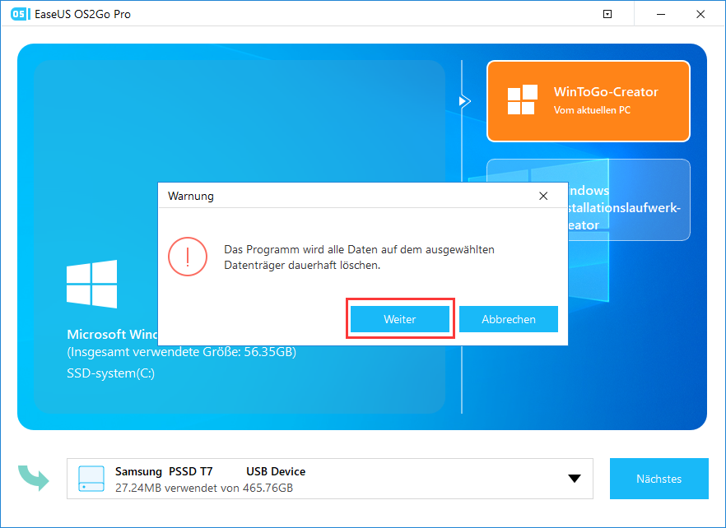Click '27.24MB verwendet von 465.76GB' text
Image resolution: width=726 pixels, height=528 pixels.
click(204, 488)
